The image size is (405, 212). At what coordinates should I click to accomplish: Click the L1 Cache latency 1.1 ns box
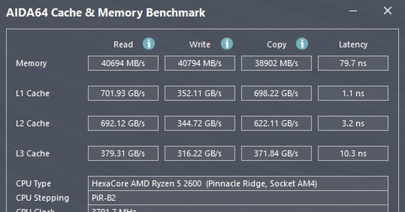(353, 94)
